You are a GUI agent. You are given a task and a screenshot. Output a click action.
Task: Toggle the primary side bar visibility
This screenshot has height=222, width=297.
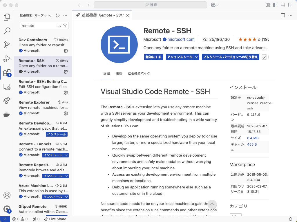[x=275, y=5]
